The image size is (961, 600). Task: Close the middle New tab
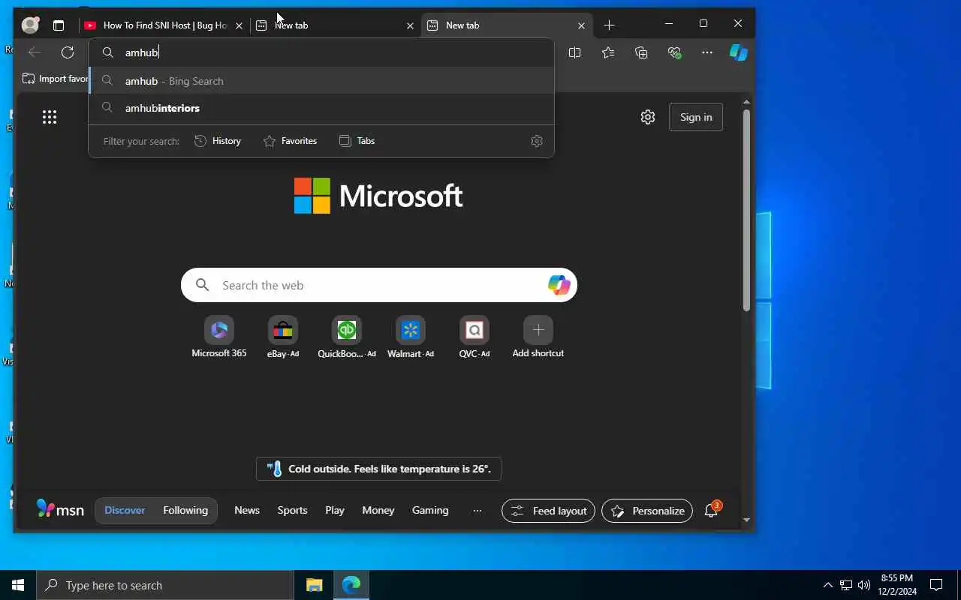click(x=410, y=25)
